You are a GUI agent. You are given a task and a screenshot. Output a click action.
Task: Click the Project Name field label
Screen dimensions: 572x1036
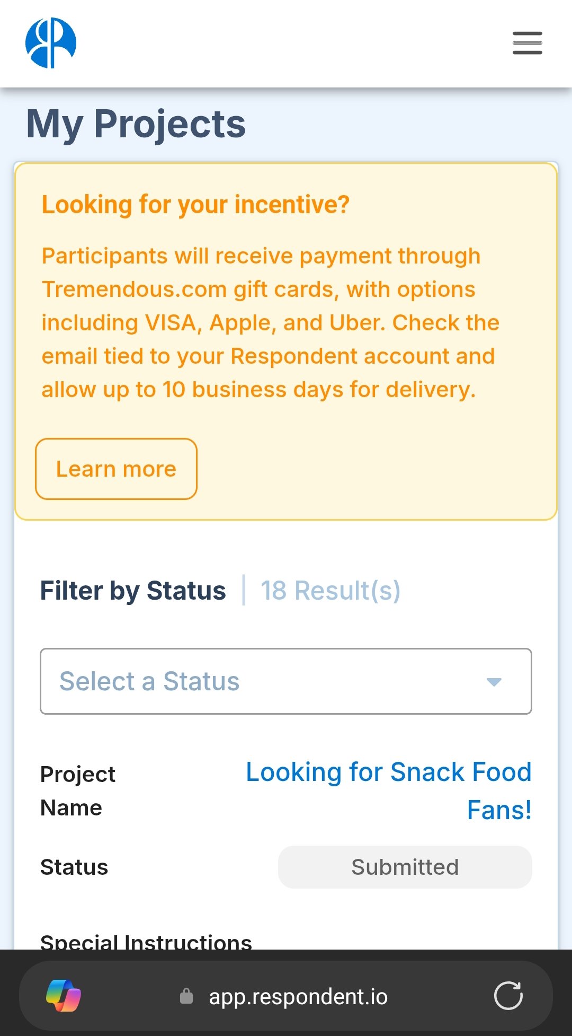click(x=78, y=791)
